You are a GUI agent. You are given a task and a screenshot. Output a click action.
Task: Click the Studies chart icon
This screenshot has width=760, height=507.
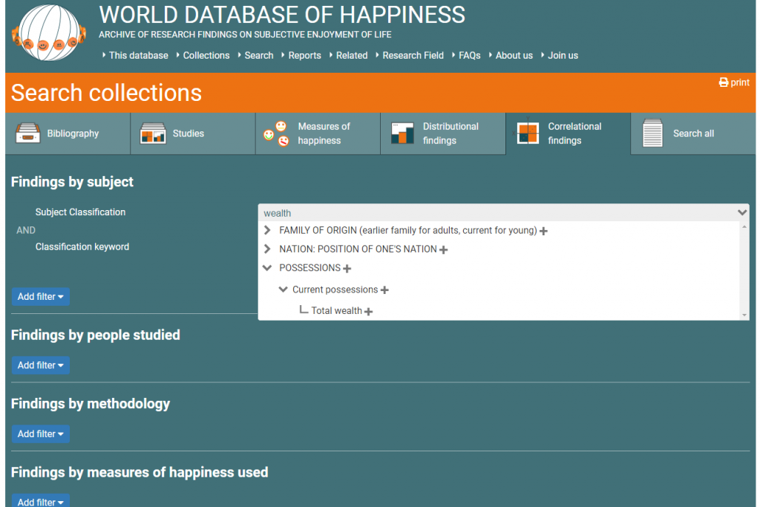coord(153,134)
